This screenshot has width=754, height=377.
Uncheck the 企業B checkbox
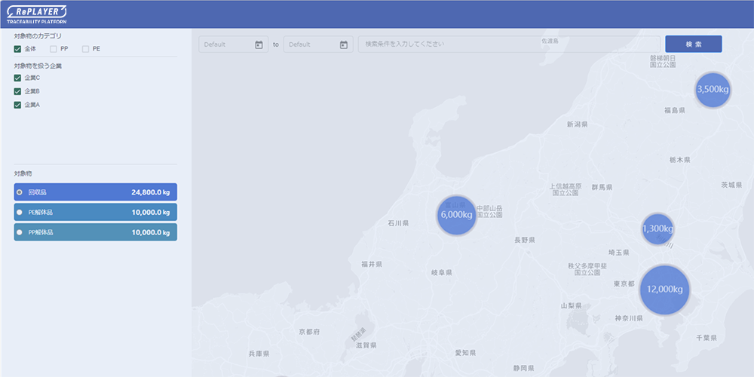(18, 91)
